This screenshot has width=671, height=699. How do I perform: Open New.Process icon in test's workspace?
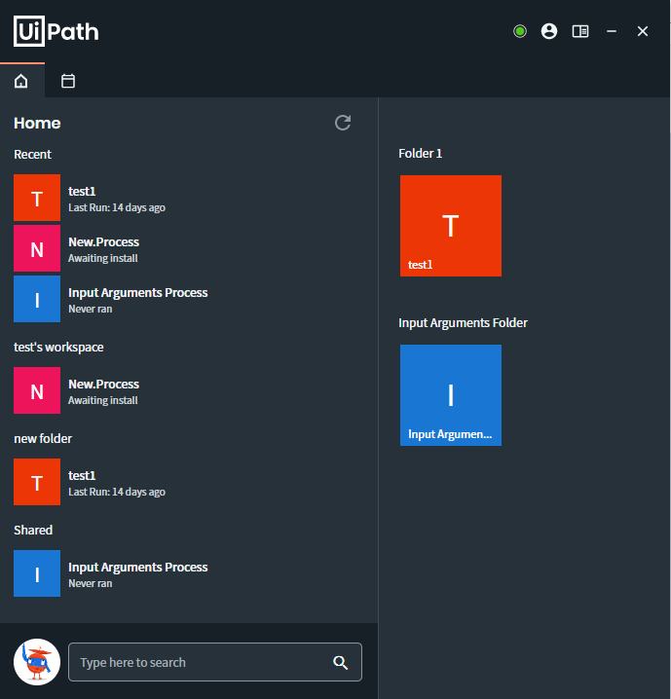coord(37,390)
